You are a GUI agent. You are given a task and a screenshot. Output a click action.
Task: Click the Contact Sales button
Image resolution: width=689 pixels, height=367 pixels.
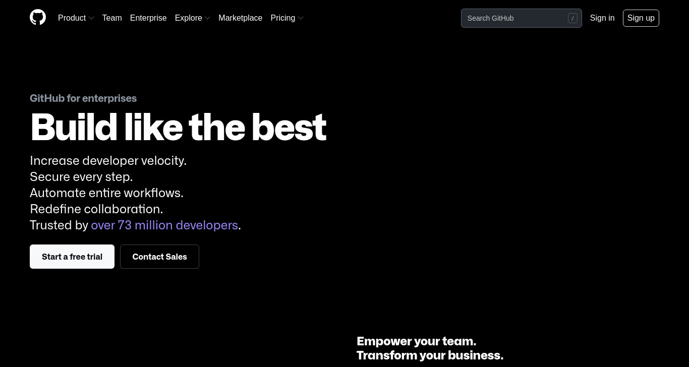(x=159, y=257)
